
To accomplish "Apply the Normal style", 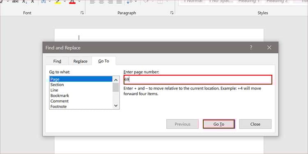I will tap(193, 2).
